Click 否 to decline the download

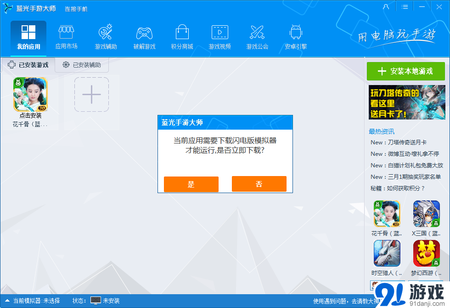[259, 184]
